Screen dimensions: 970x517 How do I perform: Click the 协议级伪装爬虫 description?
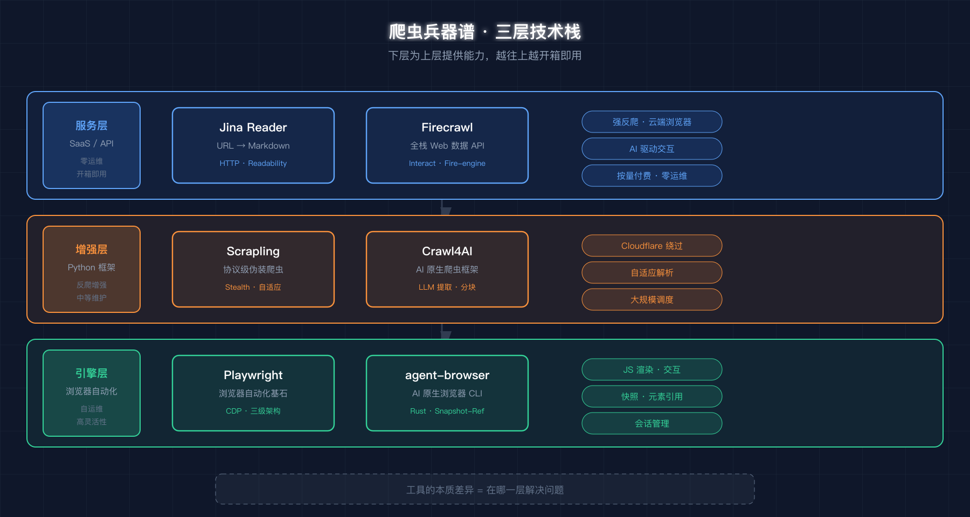[x=253, y=269]
